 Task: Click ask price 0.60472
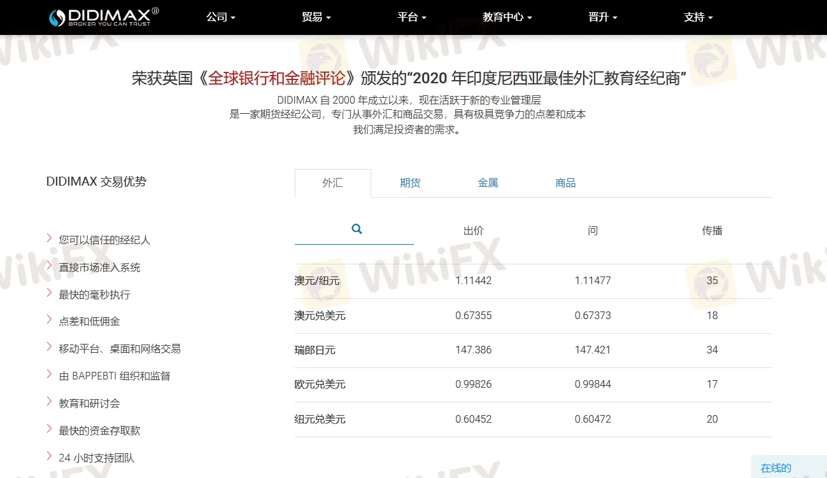[593, 419]
